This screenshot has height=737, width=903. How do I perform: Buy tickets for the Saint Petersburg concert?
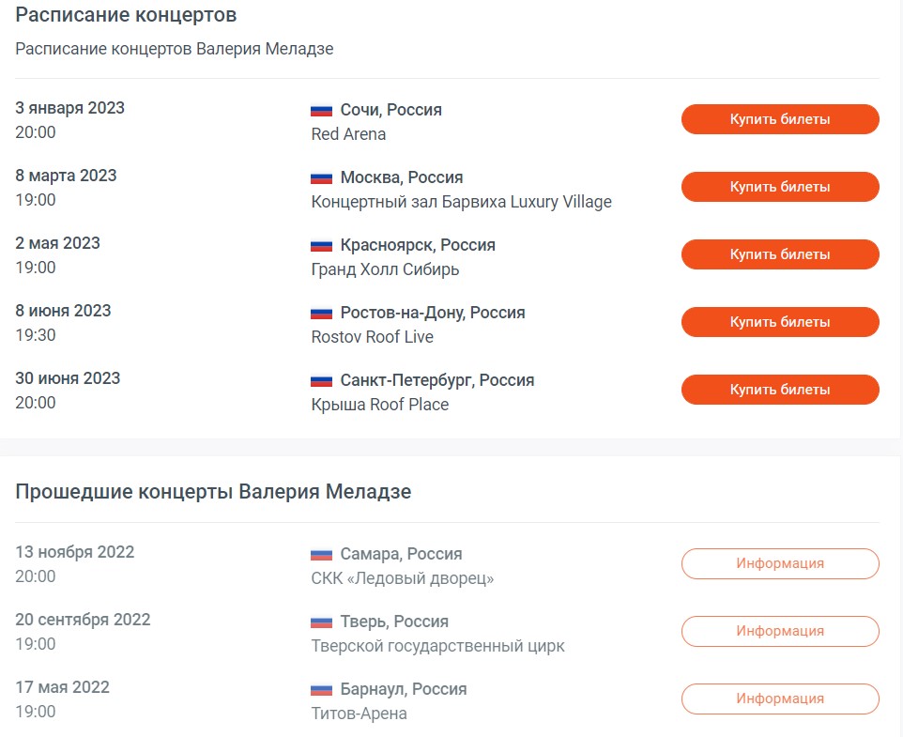779,390
